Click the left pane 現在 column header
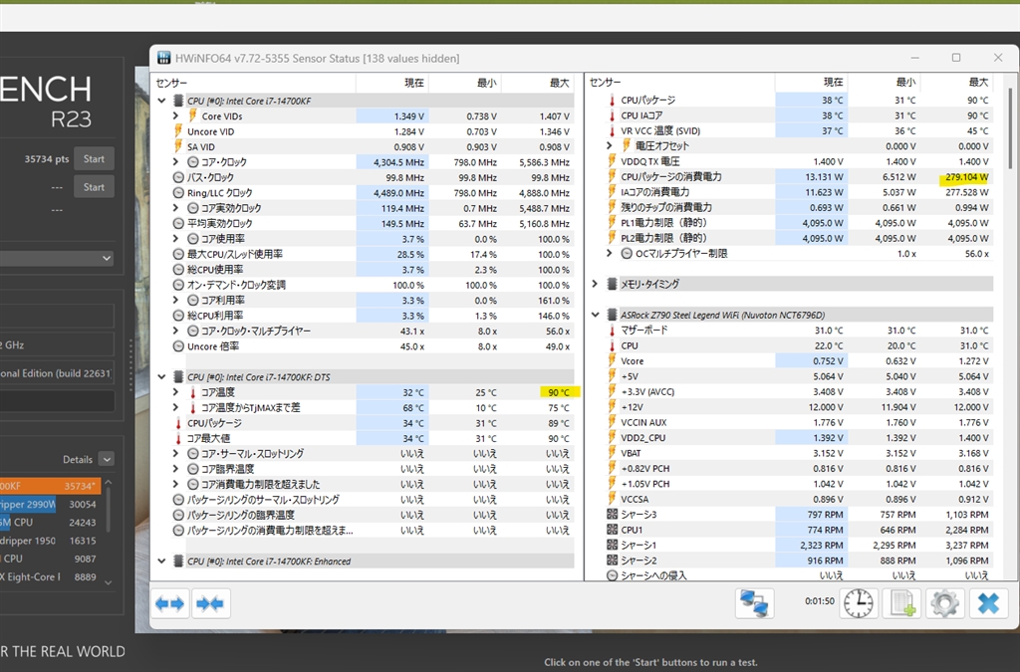The width and height of the screenshot is (1020, 672). 392,83
